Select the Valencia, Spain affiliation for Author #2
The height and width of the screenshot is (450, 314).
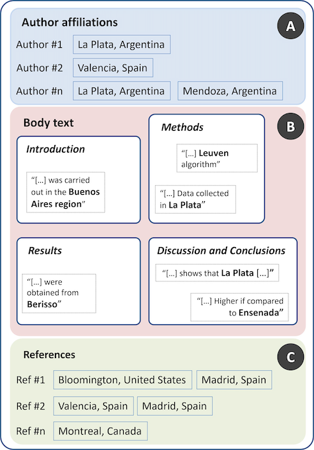coord(113,68)
